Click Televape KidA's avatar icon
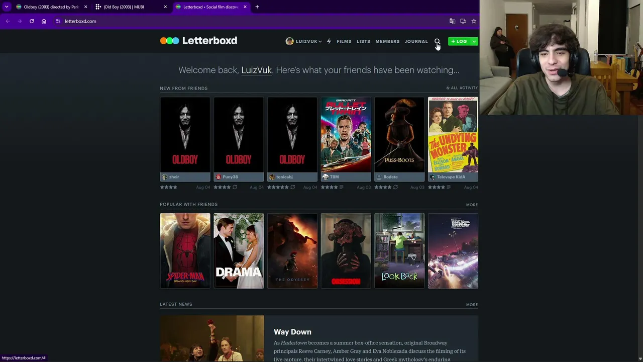This screenshot has height=362, width=643. pos(432,177)
